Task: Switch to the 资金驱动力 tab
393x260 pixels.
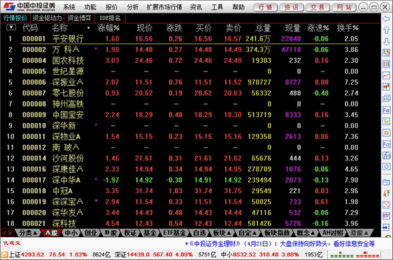Action: [47, 18]
